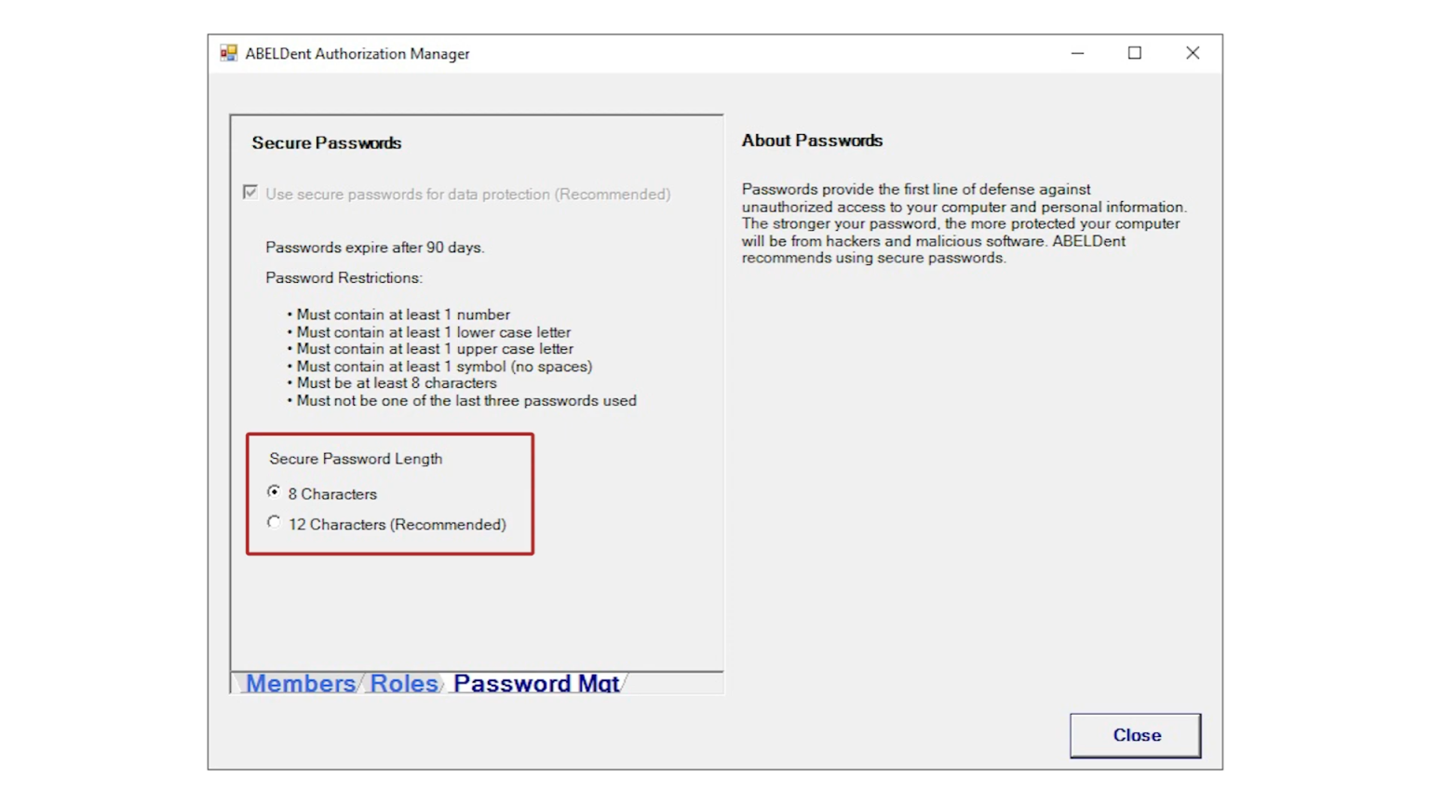Open the Roles tab
Screen dimensions: 1430x804
pyautogui.click(x=403, y=683)
